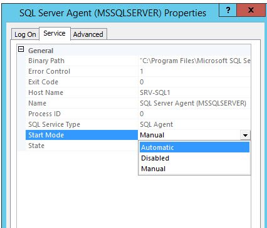Choose Disabled from the dropdown list
Image resolution: width=267 pixels, height=228 pixels.
(195, 158)
